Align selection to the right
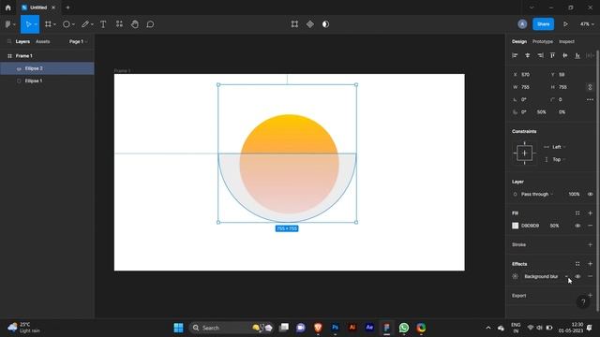The height and width of the screenshot is (337, 600). pos(540,55)
